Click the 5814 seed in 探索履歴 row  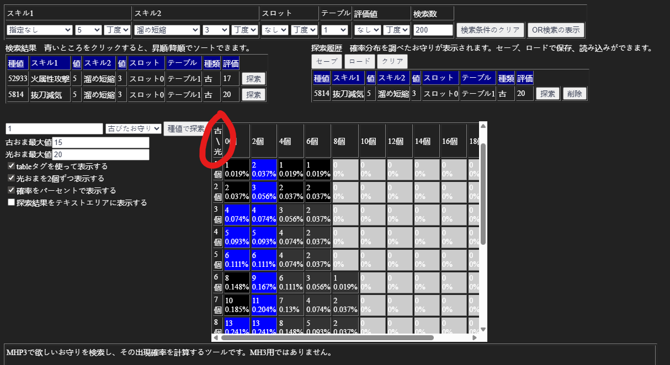click(321, 94)
